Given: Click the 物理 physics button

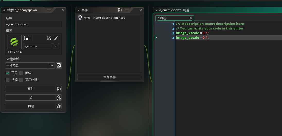Looking at the screenshot, I should pos(31,106).
